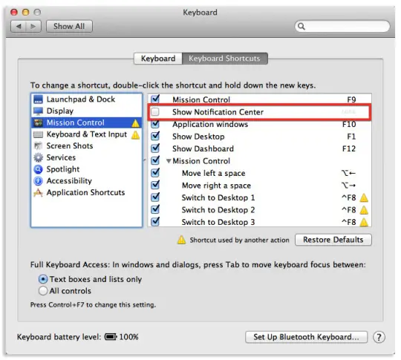
Task: Click the Show All toolbar button
Action: tap(69, 26)
